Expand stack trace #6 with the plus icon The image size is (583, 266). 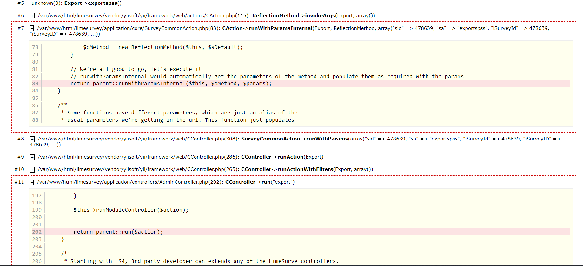pyautogui.click(x=32, y=16)
